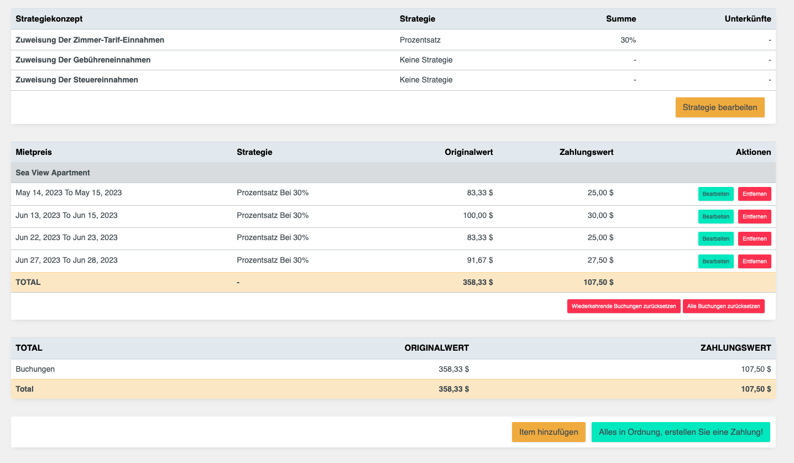This screenshot has height=463, width=794.
Task: Create payment with Alles in Ordnung button
Action: point(680,432)
